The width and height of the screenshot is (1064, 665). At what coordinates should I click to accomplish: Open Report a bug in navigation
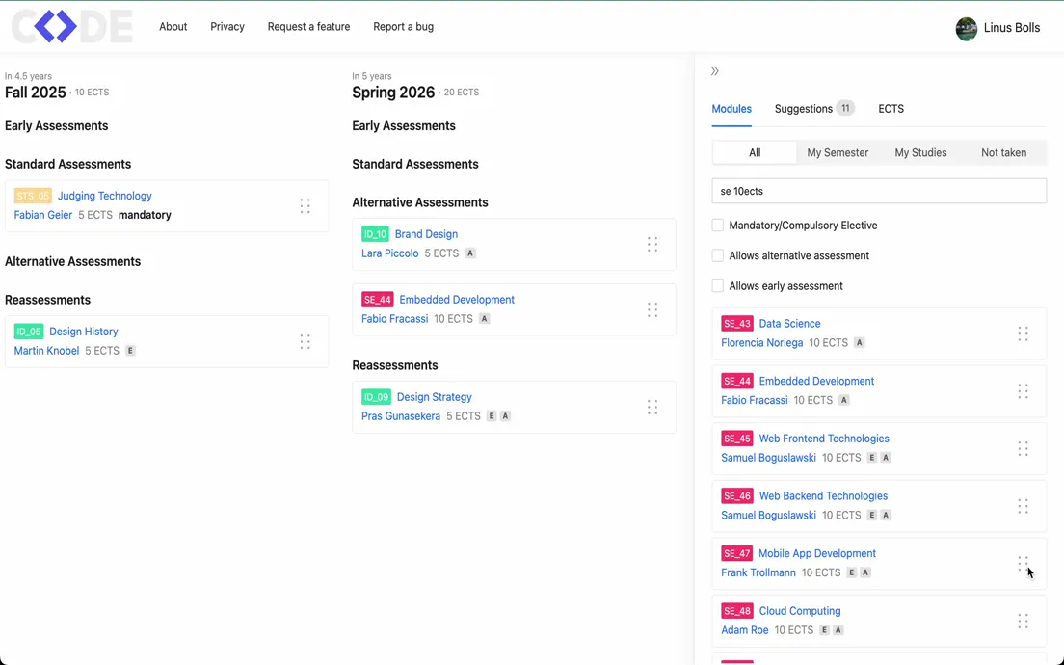point(403,27)
